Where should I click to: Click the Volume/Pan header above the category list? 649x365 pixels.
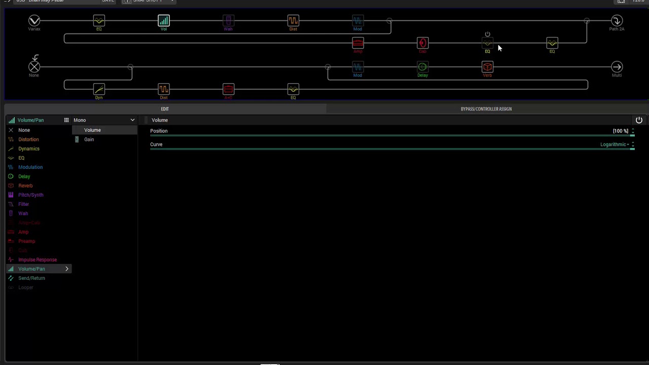(30, 120)
